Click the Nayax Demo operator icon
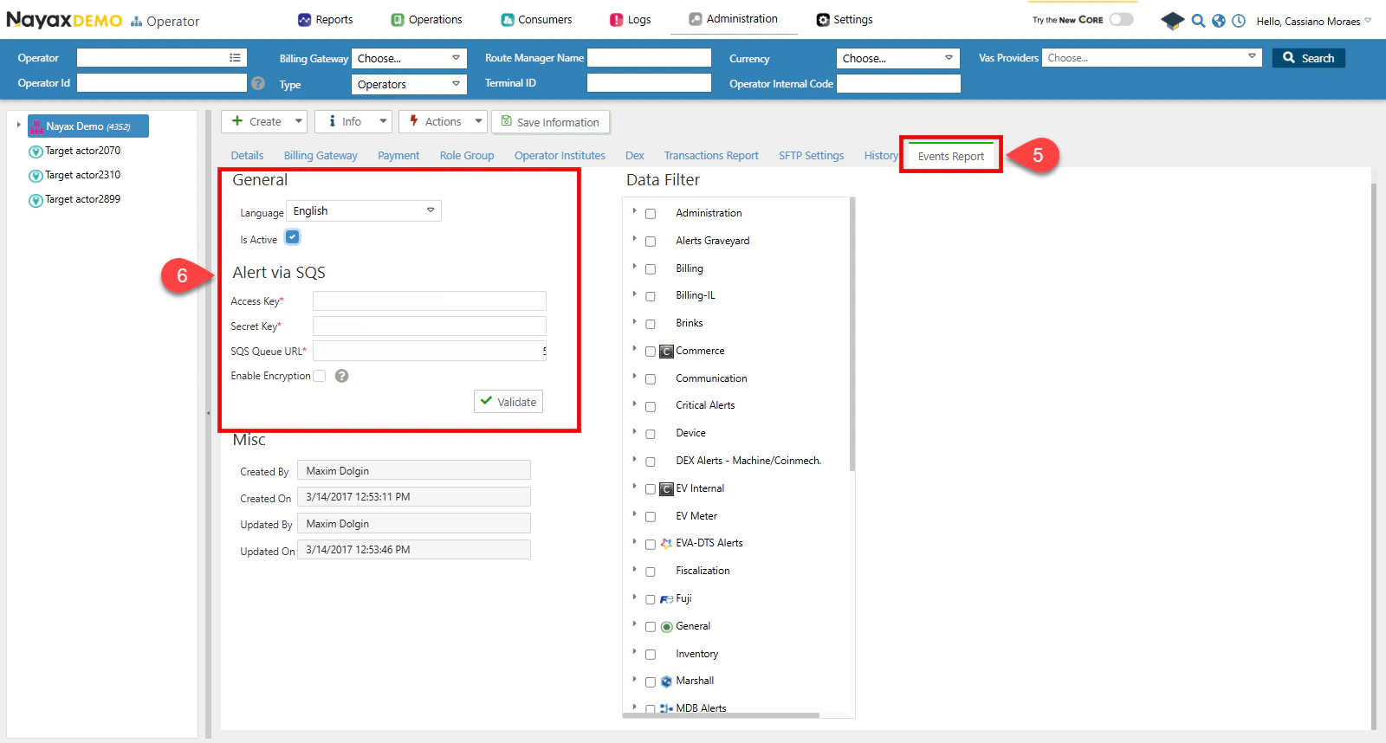 36,126
